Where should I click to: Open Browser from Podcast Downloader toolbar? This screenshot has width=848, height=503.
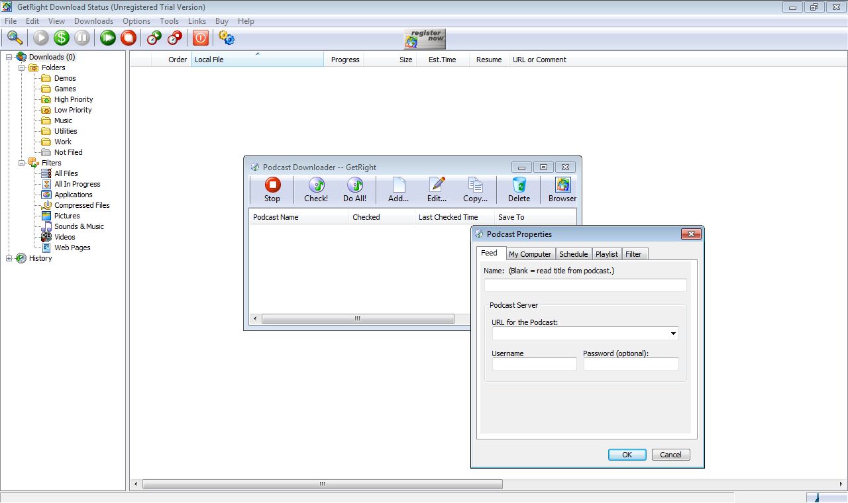562,190
